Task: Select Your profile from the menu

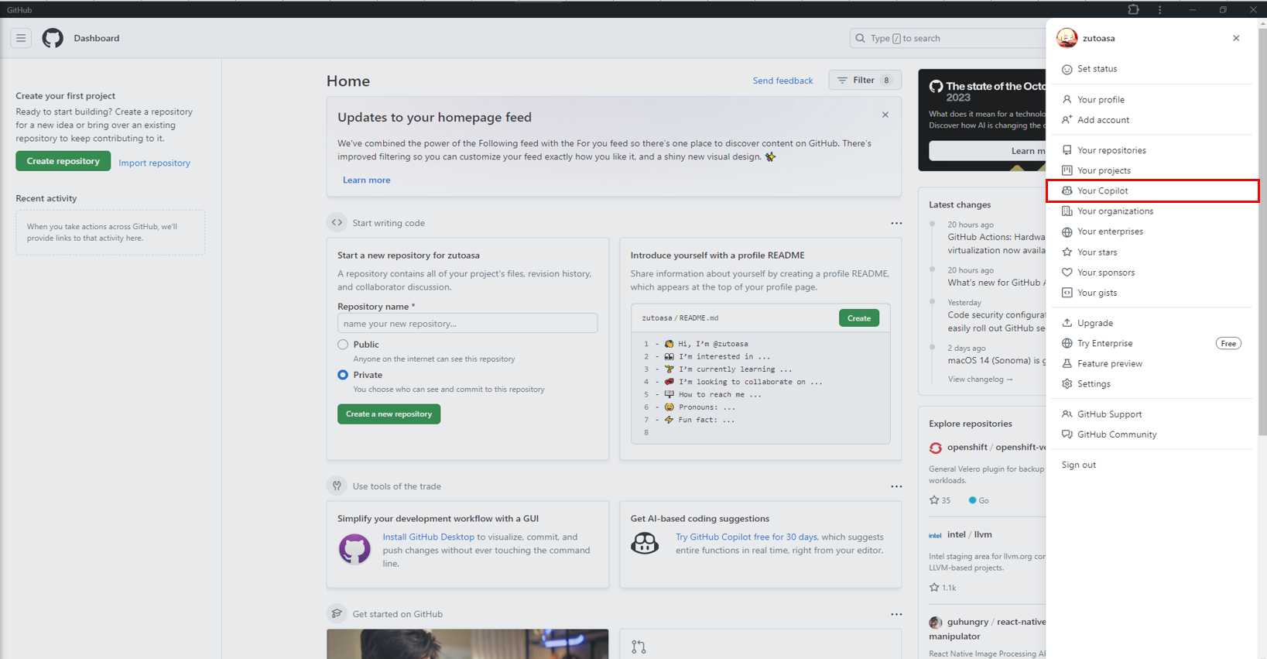Action: [x=1152, y=100]
